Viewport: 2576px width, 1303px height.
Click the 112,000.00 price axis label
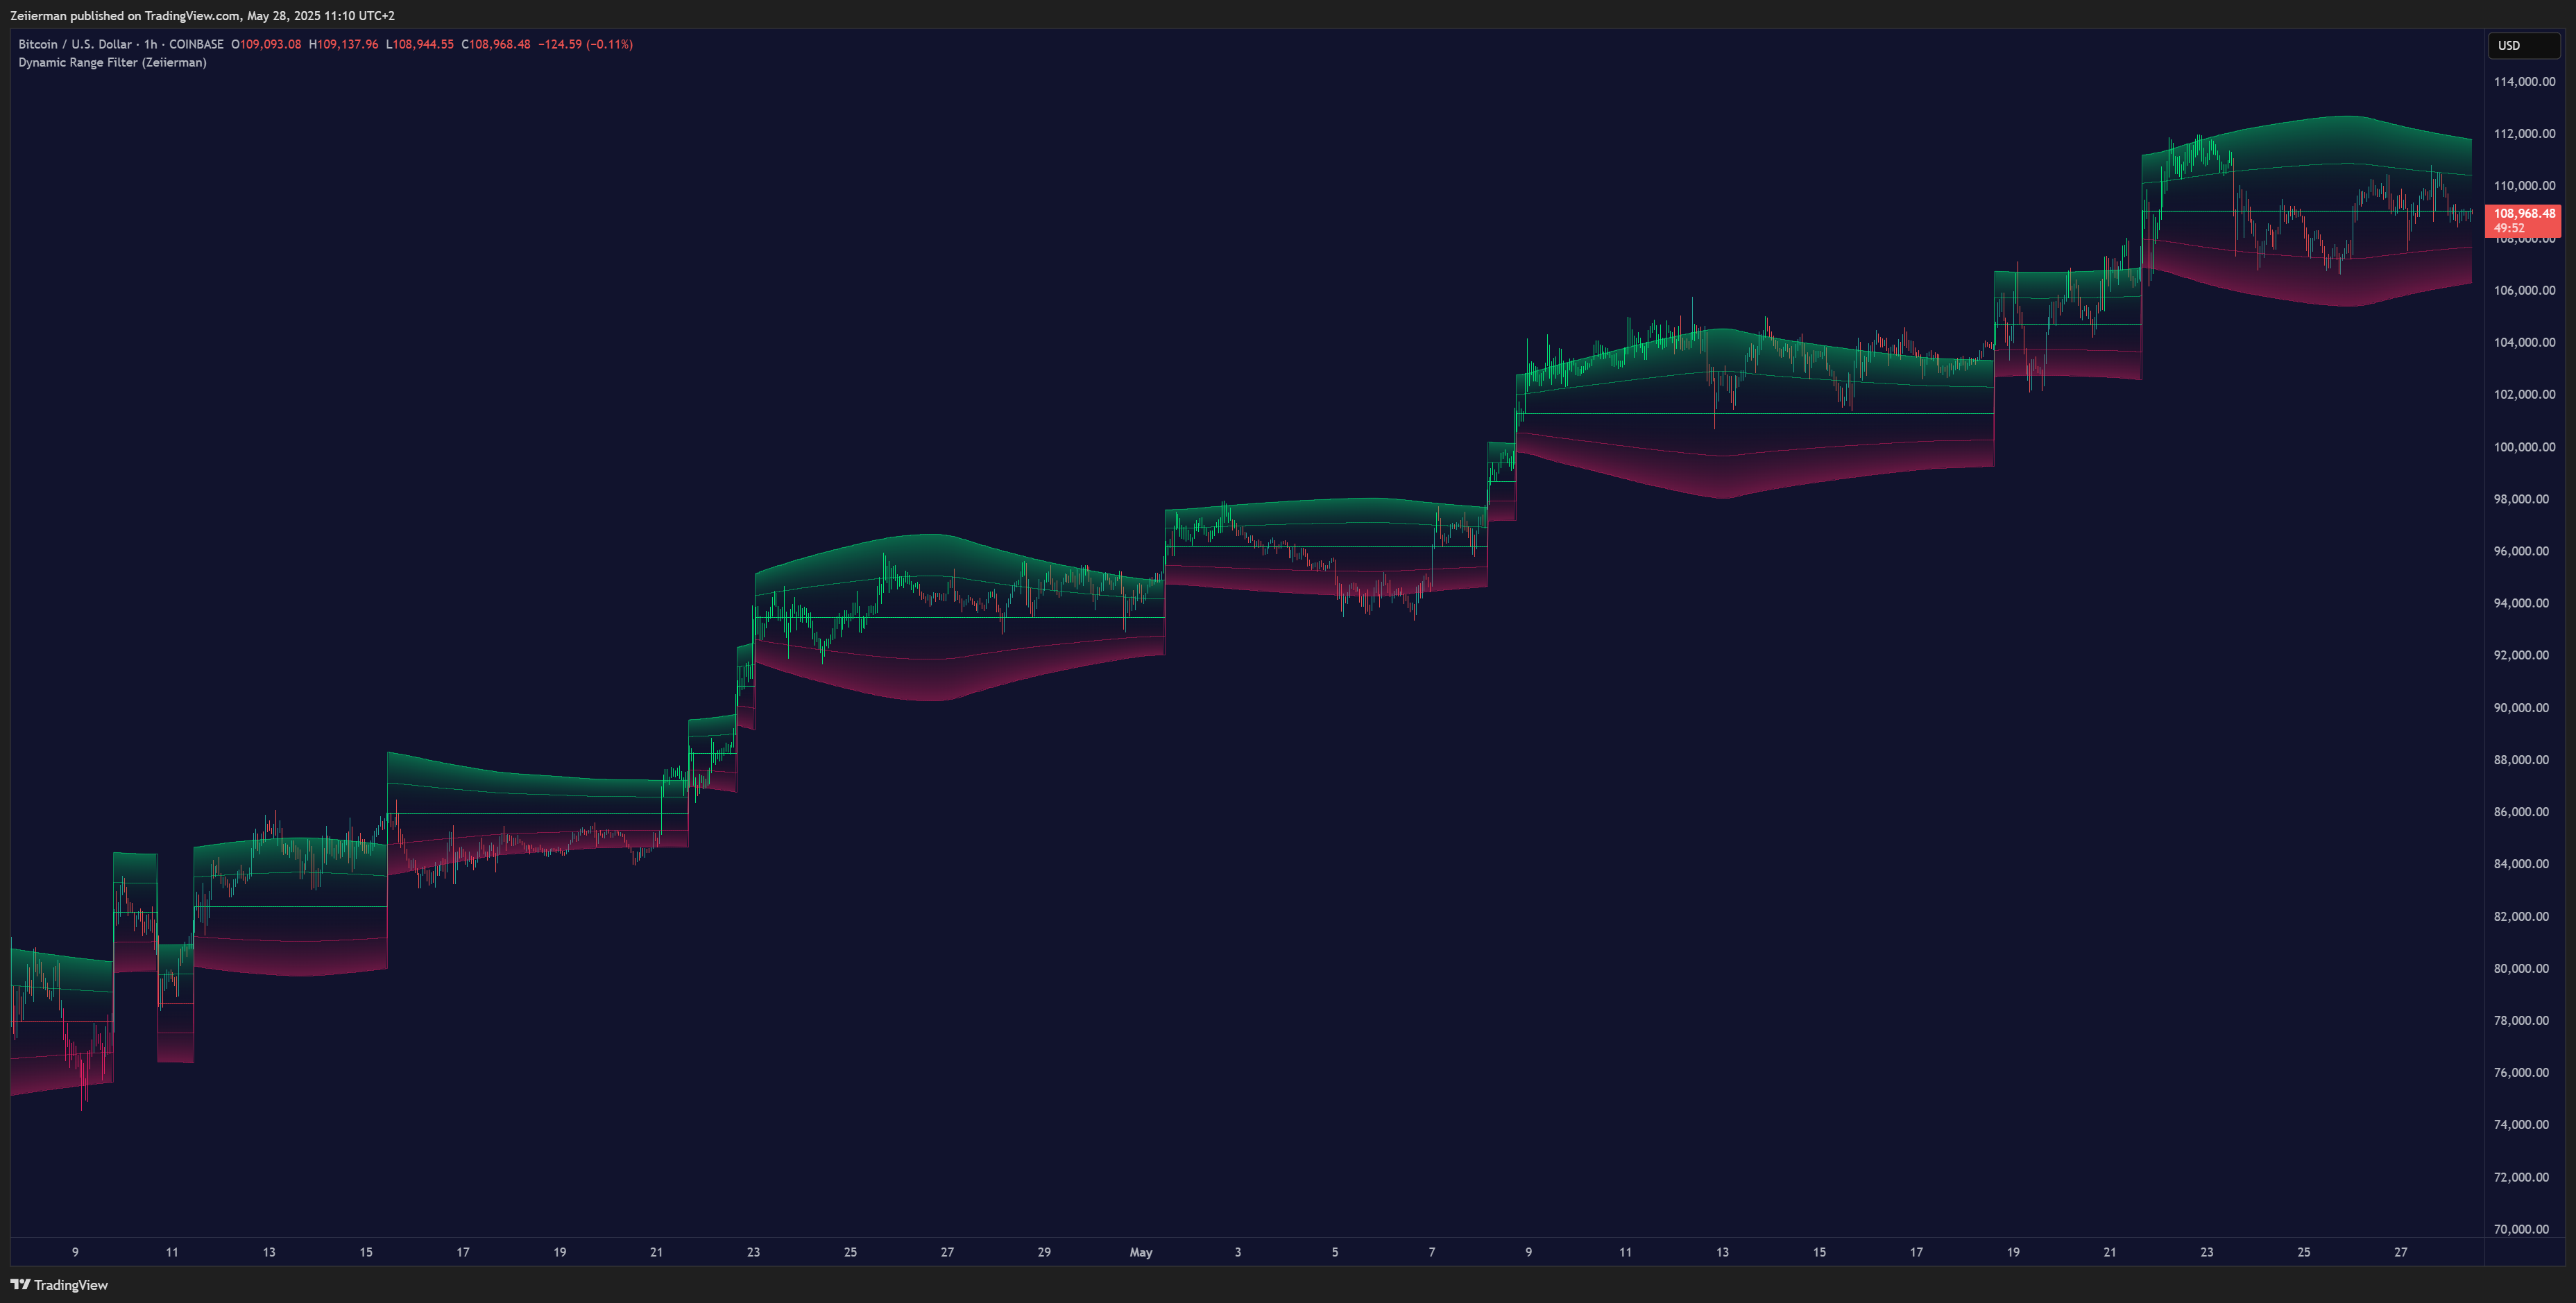pyautogui.click(x=2524, y=134)
